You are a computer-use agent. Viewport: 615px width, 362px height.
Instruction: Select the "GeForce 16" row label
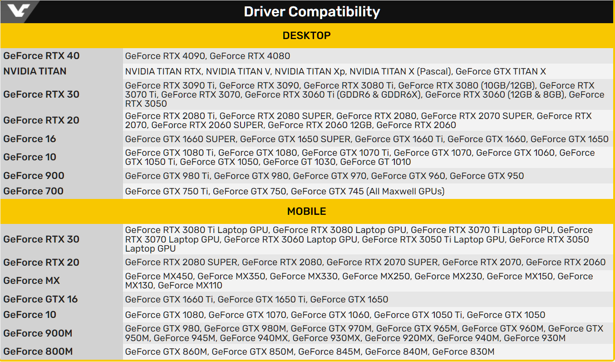pyautogui.click(x=30, y=139)
